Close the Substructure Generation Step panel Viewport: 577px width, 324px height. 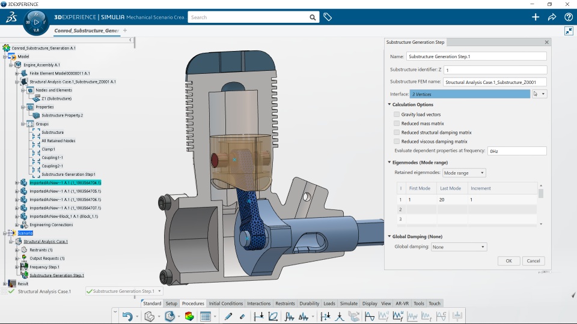(x=546, y=42)
